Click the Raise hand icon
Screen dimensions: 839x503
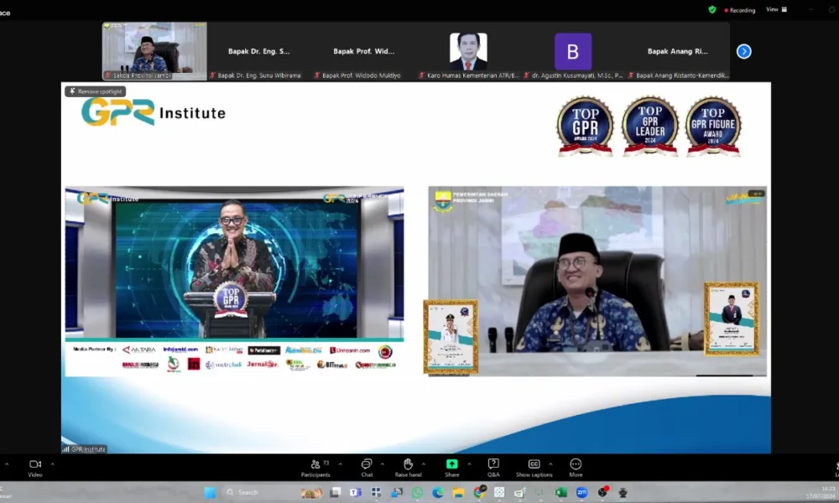[x=408, y=466]
